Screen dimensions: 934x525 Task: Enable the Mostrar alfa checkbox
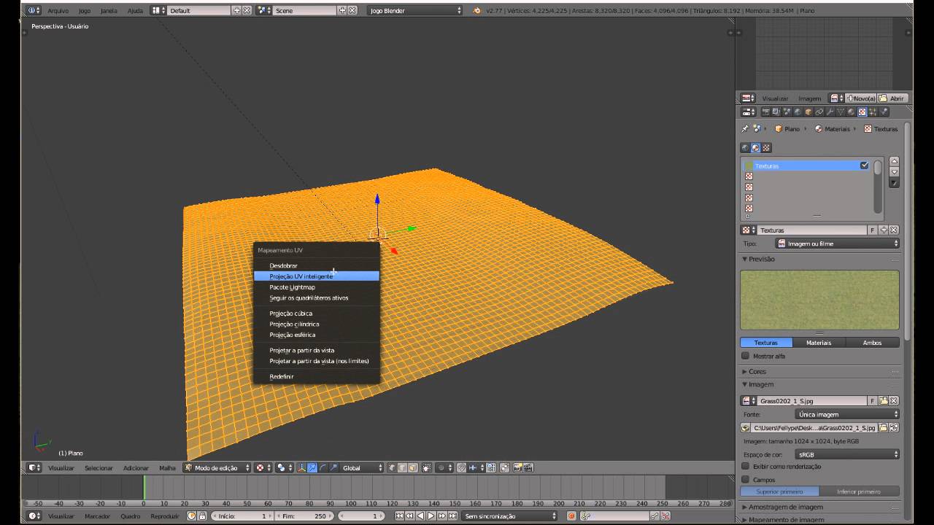pos(745,356)
